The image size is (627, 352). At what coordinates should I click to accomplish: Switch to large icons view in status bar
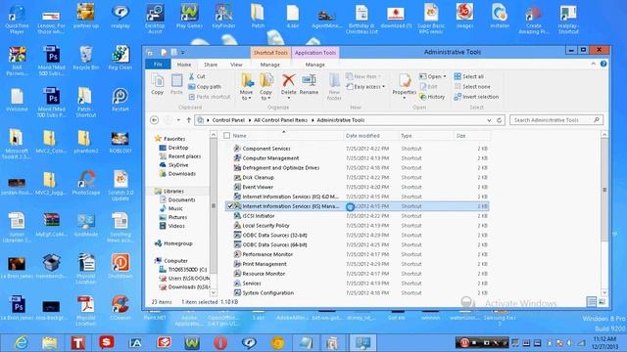click(602, 302)
